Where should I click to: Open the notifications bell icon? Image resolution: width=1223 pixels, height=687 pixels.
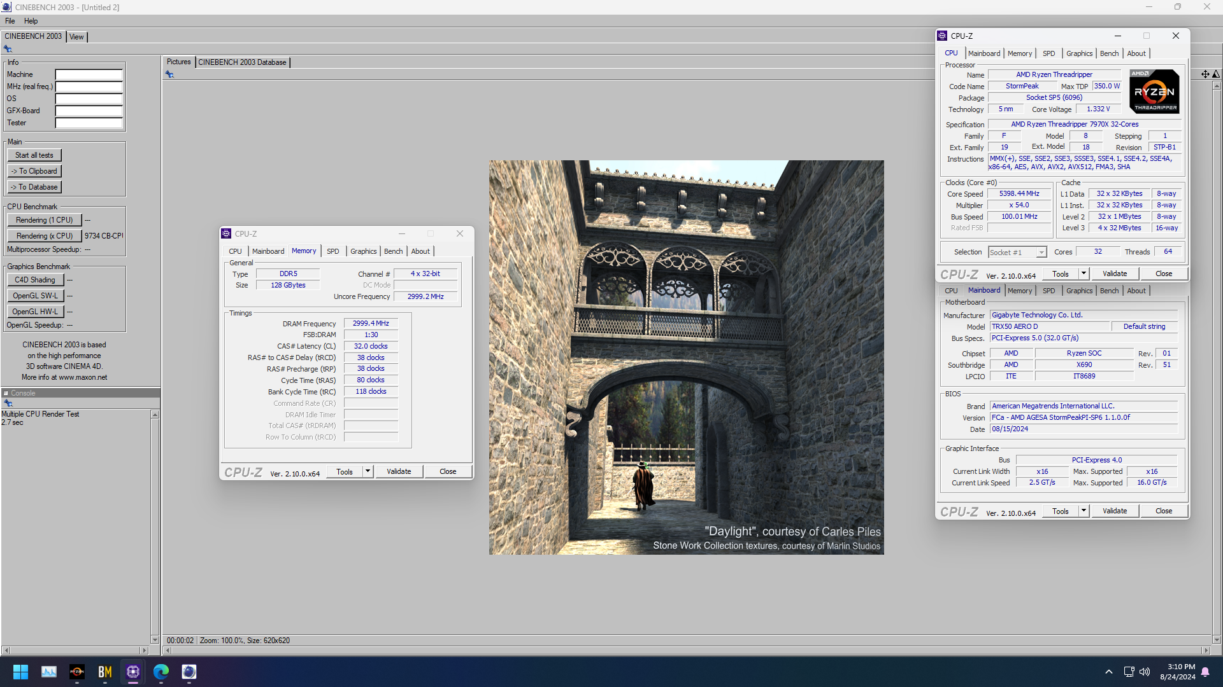[x=1205, y=672]
